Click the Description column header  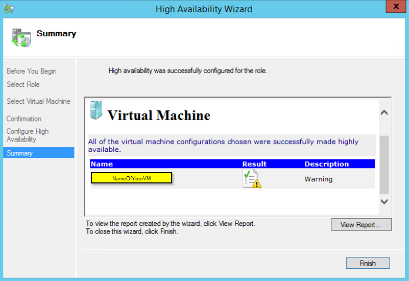[326, 164]
